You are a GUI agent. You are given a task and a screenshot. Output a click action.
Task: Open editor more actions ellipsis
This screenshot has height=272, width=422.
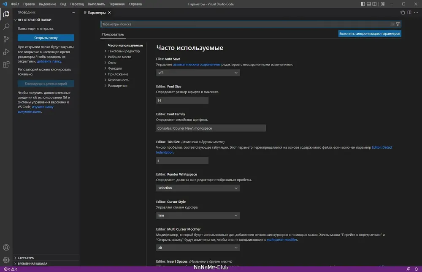[x=416, y=13]
